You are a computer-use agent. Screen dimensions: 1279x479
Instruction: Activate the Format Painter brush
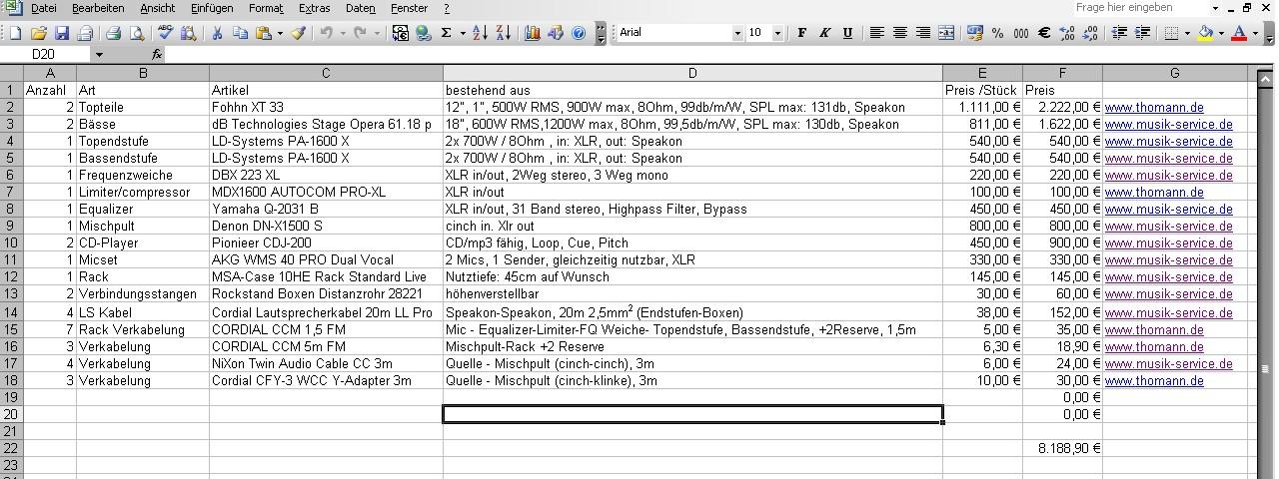click(x=298, y=33)
